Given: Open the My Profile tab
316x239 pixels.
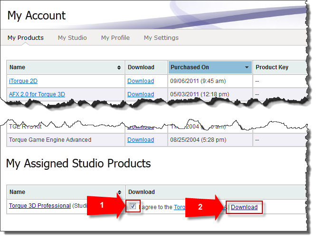Looking at the screenshot, I should (x=115, y=37).
